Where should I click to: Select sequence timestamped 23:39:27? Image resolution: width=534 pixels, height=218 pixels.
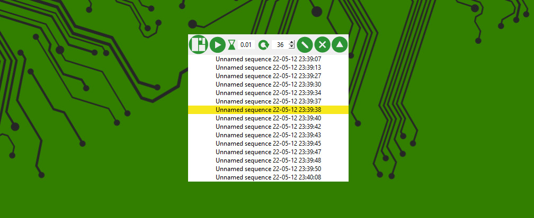click(269, 75)
